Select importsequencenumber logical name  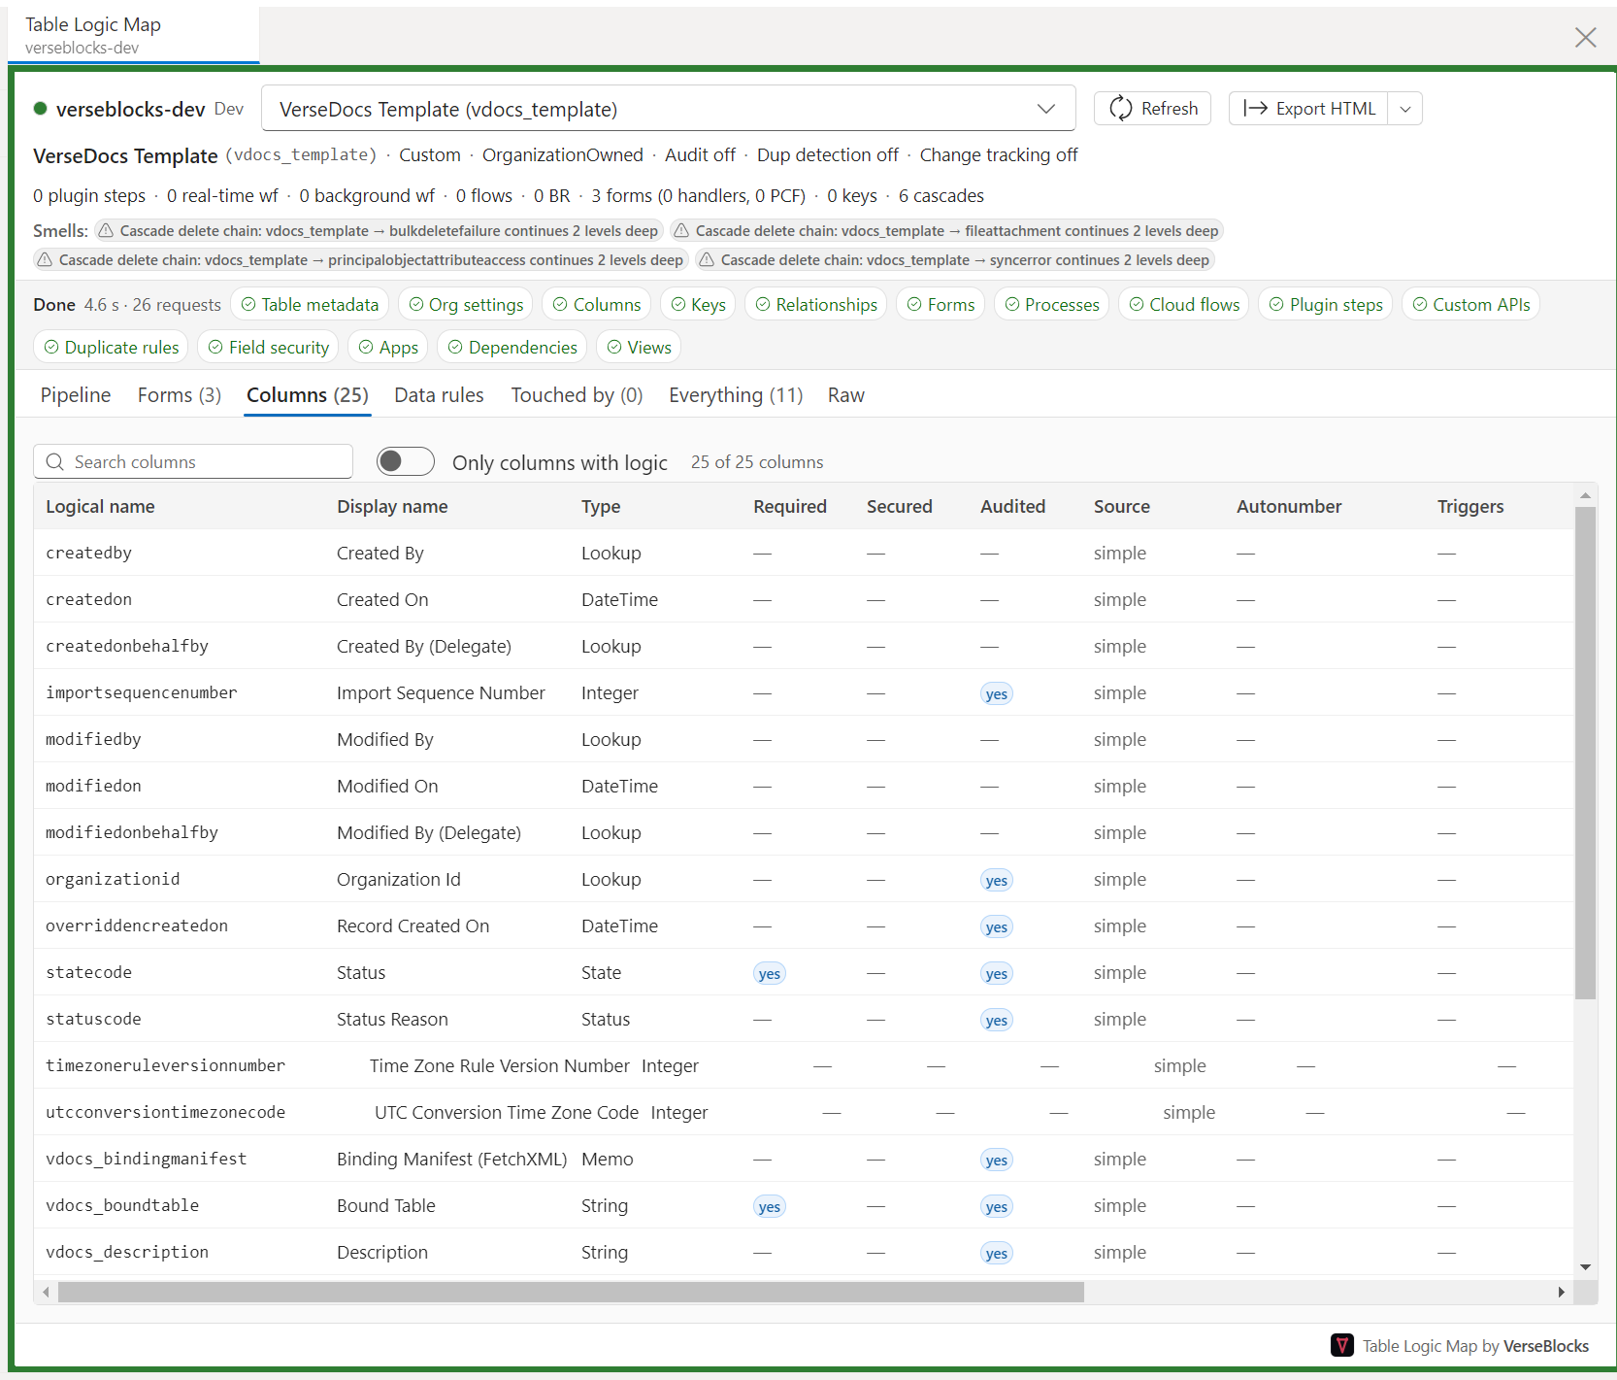point(141,692)
